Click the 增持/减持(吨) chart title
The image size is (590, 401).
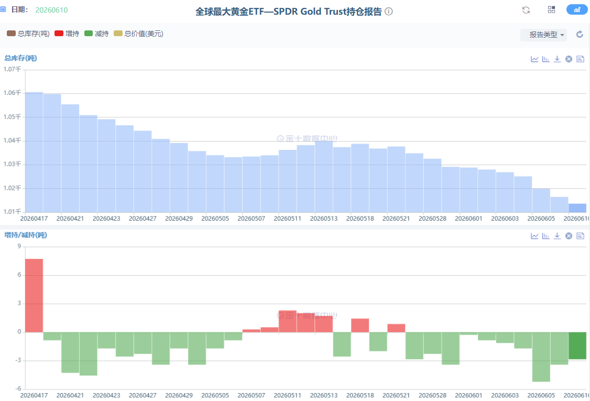pyautogui.click(x=26, y=235)
